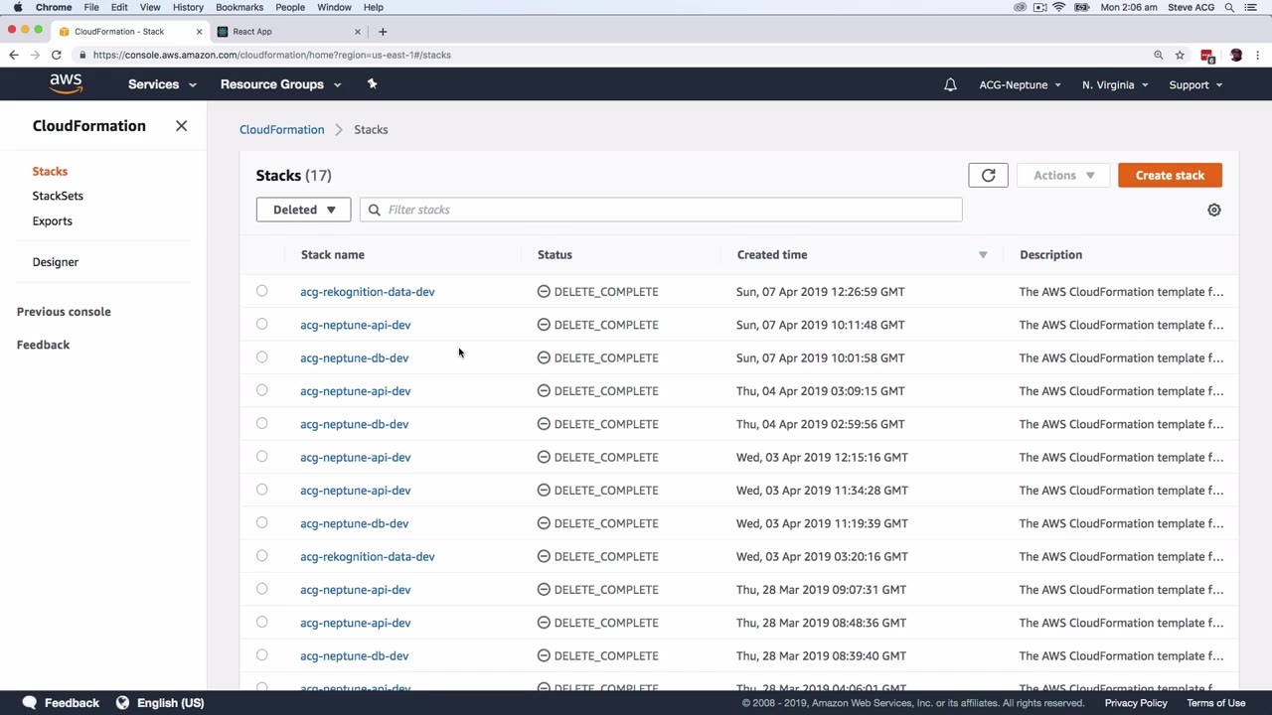Click the pin shortcuts icon in navbar
Screen dimensions: 1272x715
click(x=372, y=84)
